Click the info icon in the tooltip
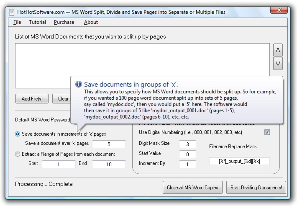 coord(78,84)
